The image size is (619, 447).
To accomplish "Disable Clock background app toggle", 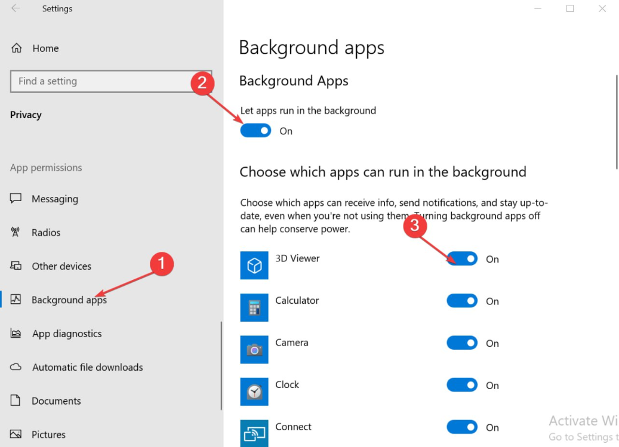I will pyautogui.click(x=462, y=386).
